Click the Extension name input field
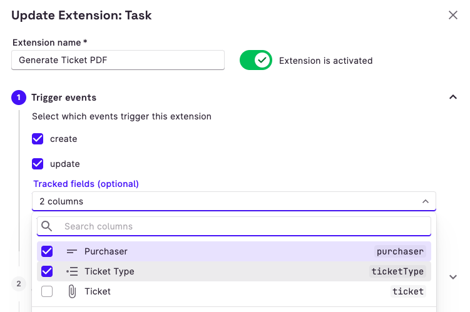Viewport: 470px width, 312px height. [x=118, y=60]
